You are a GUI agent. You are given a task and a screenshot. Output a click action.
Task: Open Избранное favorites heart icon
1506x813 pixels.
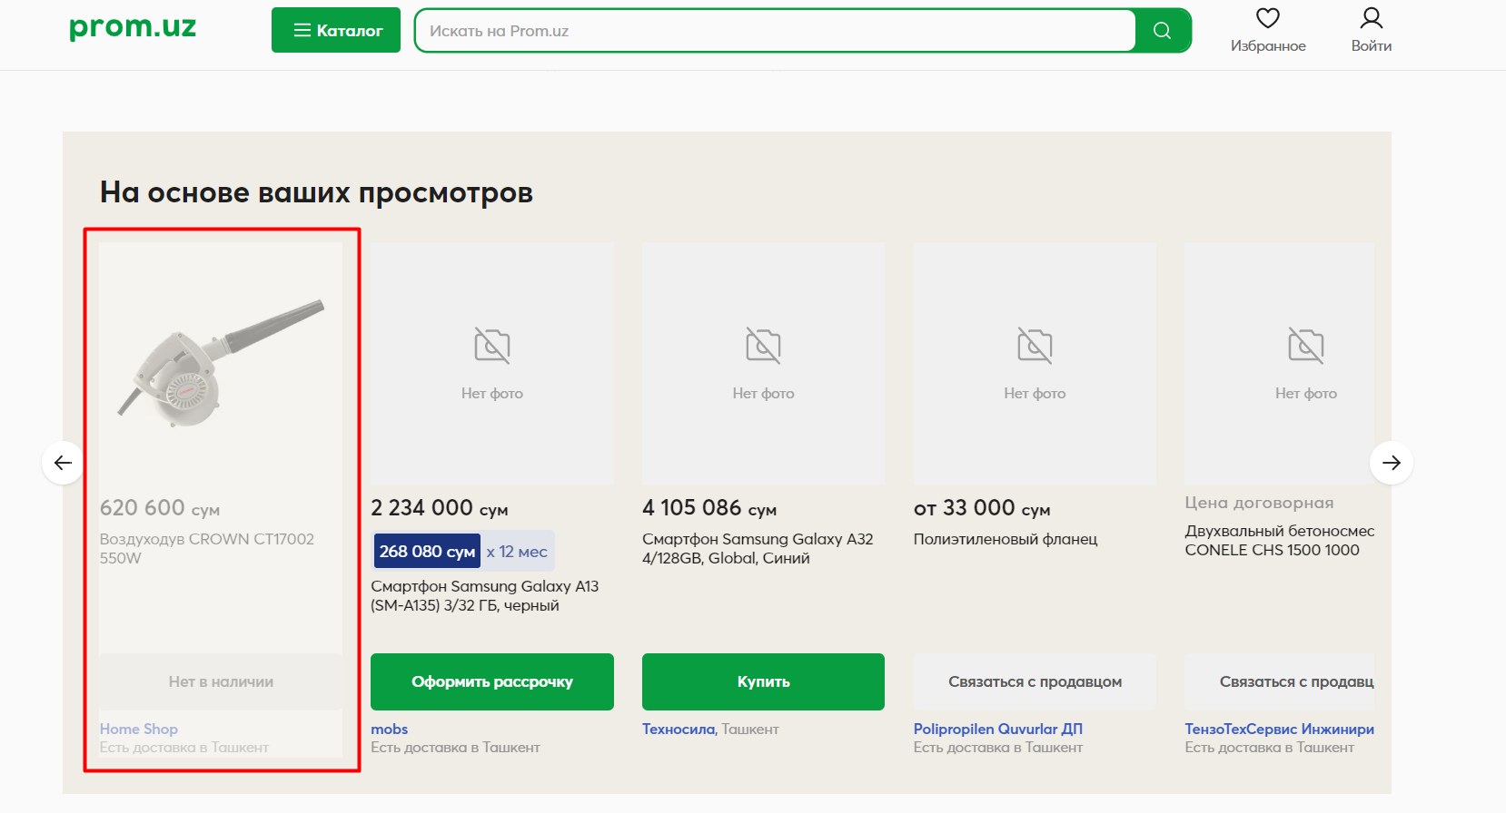point(1268,18)
